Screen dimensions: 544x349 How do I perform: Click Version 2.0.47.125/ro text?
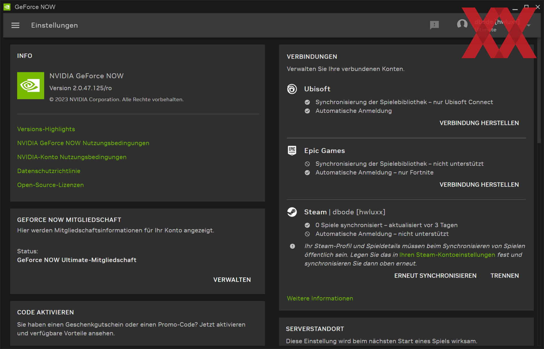pyautogui.click(x=80, y=88)
